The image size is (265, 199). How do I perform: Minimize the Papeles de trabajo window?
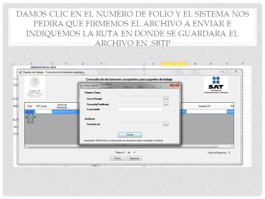click(222, 71)
